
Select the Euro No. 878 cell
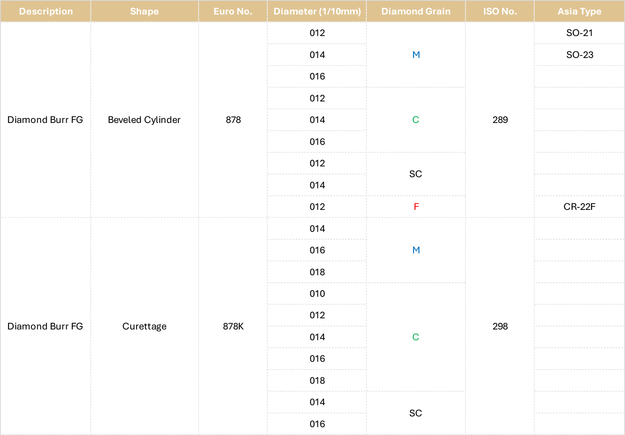coord(233,120)
